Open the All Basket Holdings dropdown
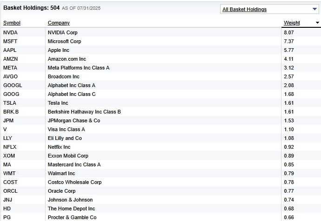The width and height of the screenshot is (321, 221). [269, 9]
